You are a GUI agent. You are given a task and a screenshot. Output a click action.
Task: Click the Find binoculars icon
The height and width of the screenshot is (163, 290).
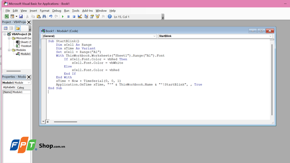pos(44,16)
